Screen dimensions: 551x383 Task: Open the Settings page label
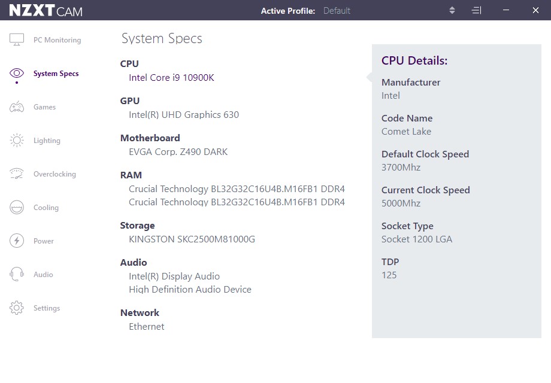point(47,308)
